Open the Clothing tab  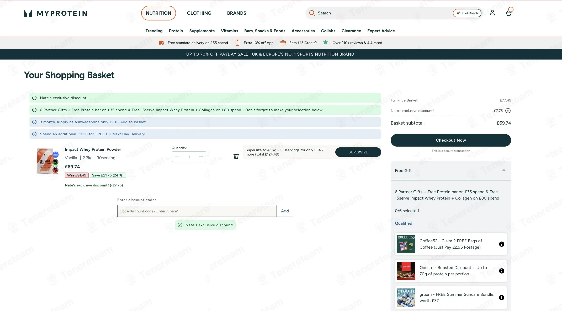(199, 13)
